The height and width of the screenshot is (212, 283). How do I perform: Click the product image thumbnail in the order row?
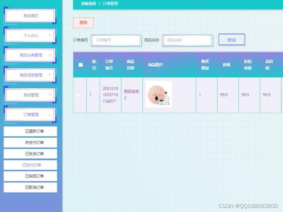pyautogui.click(x=158, y=94)
